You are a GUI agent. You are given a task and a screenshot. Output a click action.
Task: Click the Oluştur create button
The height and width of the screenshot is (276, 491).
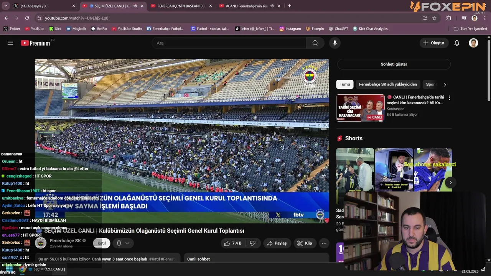pos(434,43)
